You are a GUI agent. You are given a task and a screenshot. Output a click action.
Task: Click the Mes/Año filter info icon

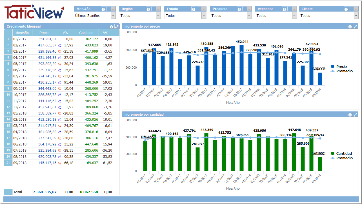(x=103, y=9)
